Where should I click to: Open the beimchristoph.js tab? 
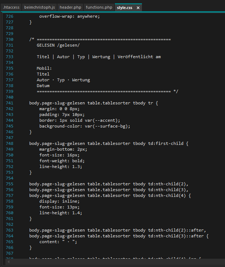tap(39, 8)
